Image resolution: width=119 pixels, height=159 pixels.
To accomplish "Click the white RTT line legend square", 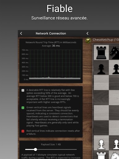I will point(23,90).
